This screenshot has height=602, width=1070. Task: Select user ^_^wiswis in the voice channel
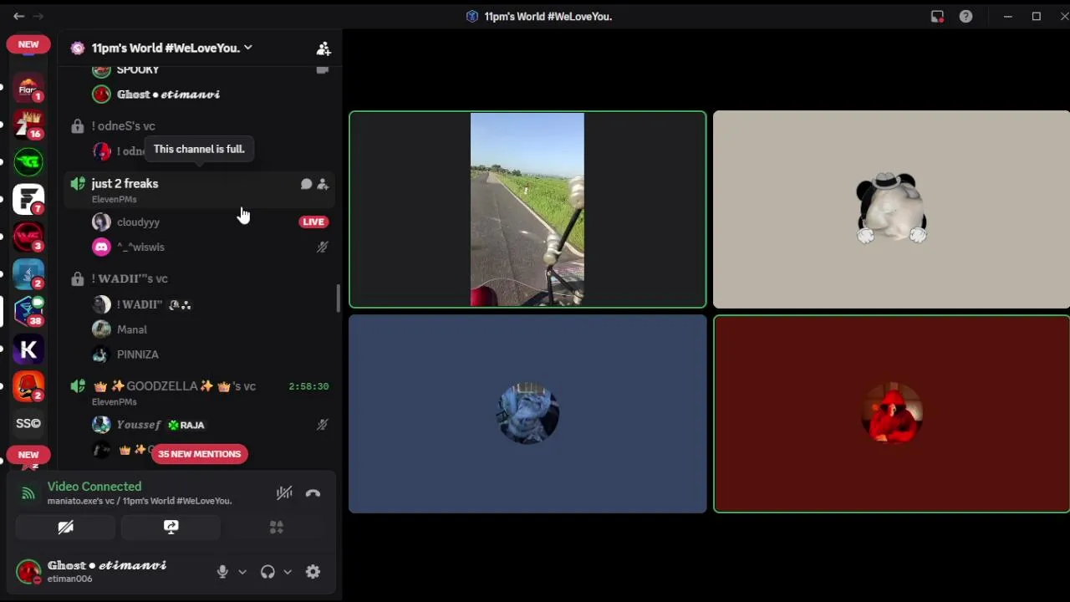(140, 247)
